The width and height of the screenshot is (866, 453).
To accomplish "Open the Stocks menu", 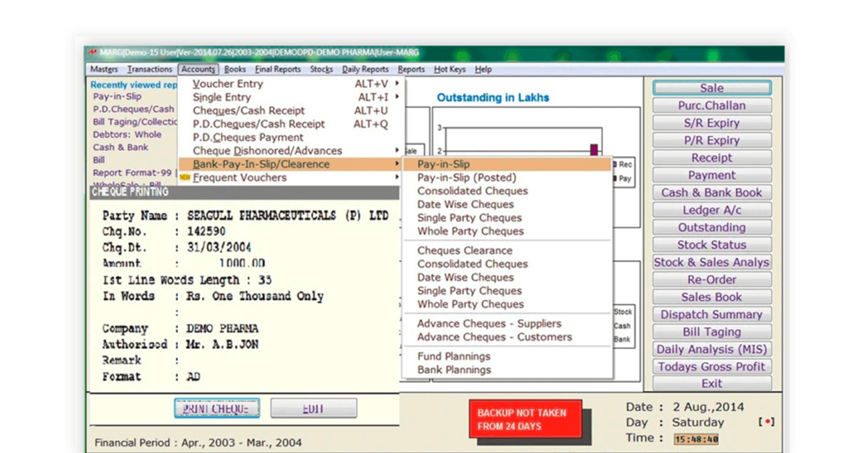I will (x=321, y=69).
